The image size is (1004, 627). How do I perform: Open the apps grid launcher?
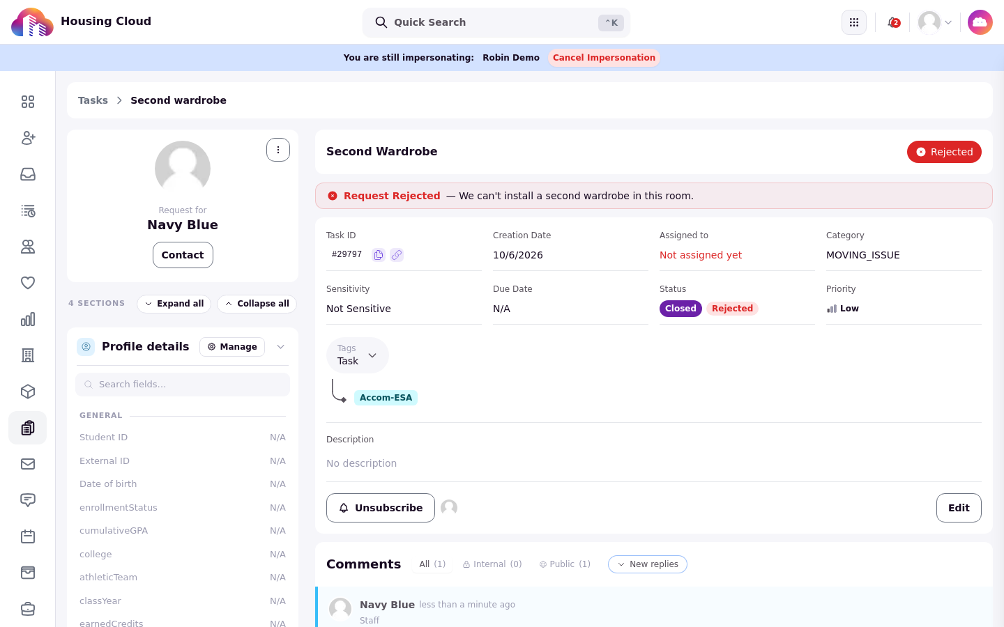coord(854,22)
